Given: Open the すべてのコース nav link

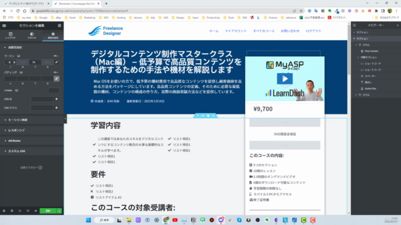Looking at the screenshot, I should (x=264, y=31).
